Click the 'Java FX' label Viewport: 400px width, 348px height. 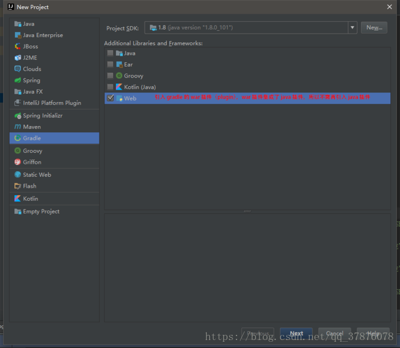click(33, 92)
